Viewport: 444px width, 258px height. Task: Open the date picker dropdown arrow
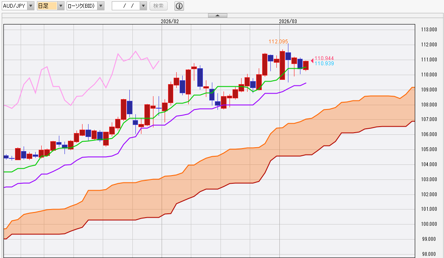coord(143,6)
